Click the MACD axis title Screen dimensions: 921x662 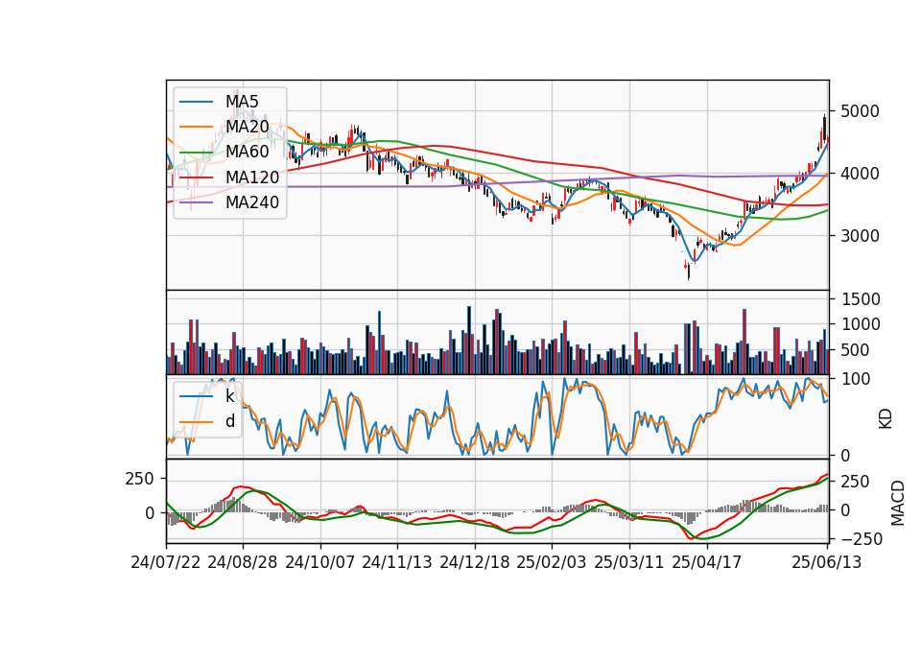click(x=897, y=502)
